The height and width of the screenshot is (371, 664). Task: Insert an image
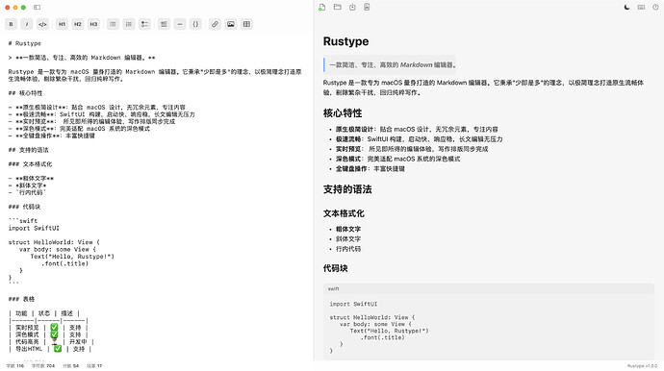pyautogui.click(x=230, y=24)
